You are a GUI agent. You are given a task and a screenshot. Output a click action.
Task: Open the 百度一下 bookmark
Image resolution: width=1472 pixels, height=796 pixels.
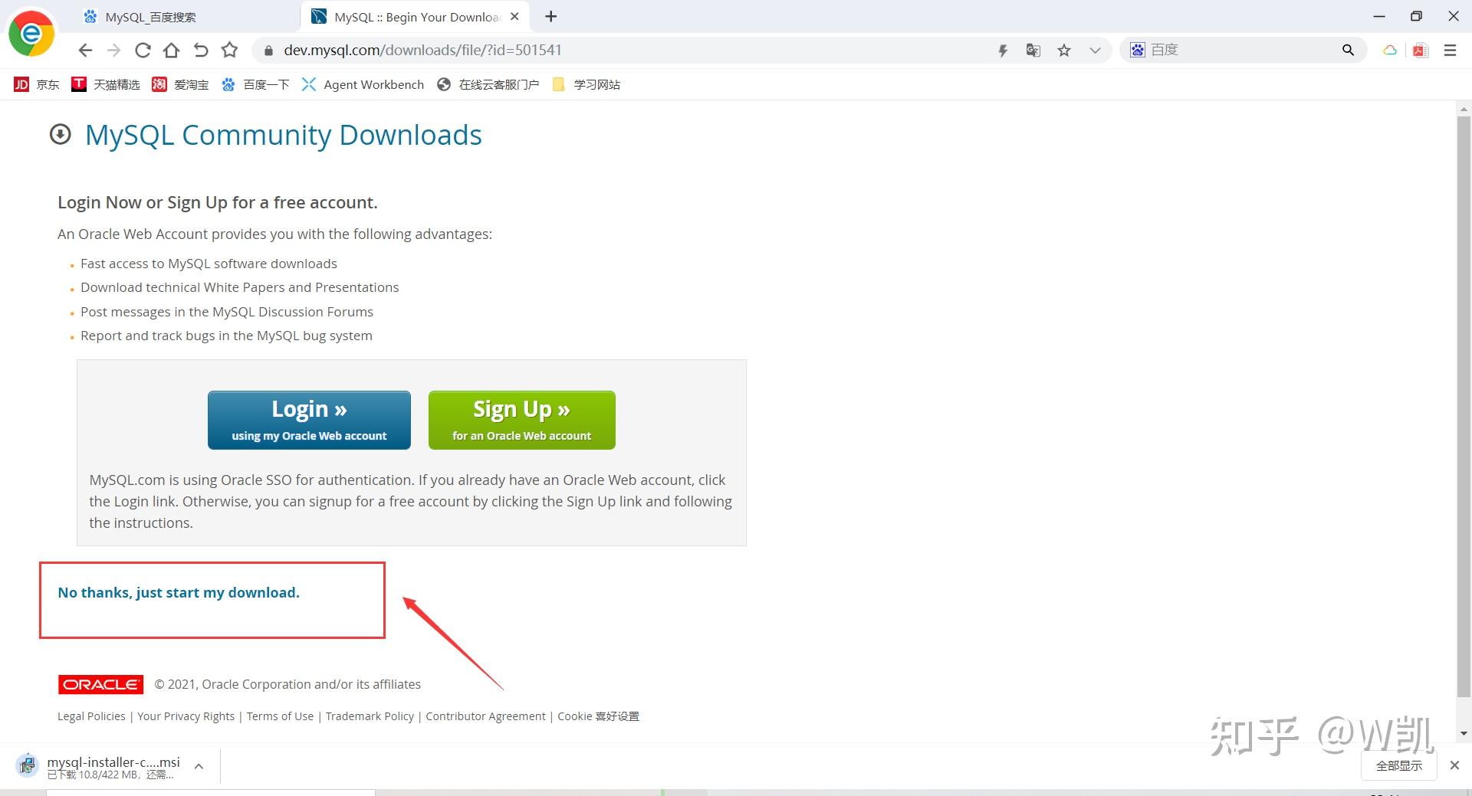point(255,84)
